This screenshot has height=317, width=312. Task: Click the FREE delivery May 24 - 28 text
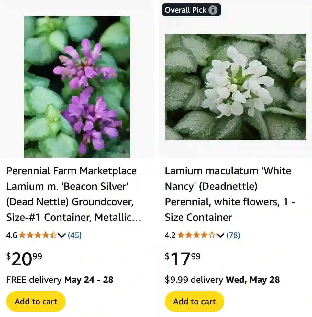60,280
